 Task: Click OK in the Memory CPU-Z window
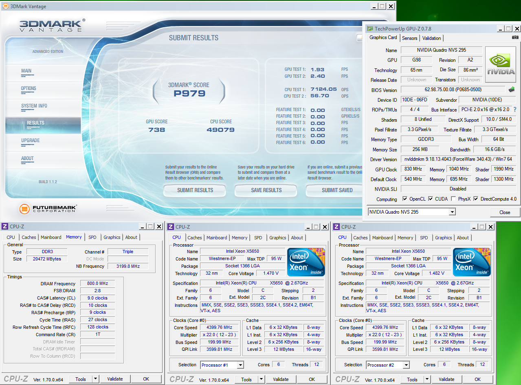pyautogui.click(x=146, y=379)
